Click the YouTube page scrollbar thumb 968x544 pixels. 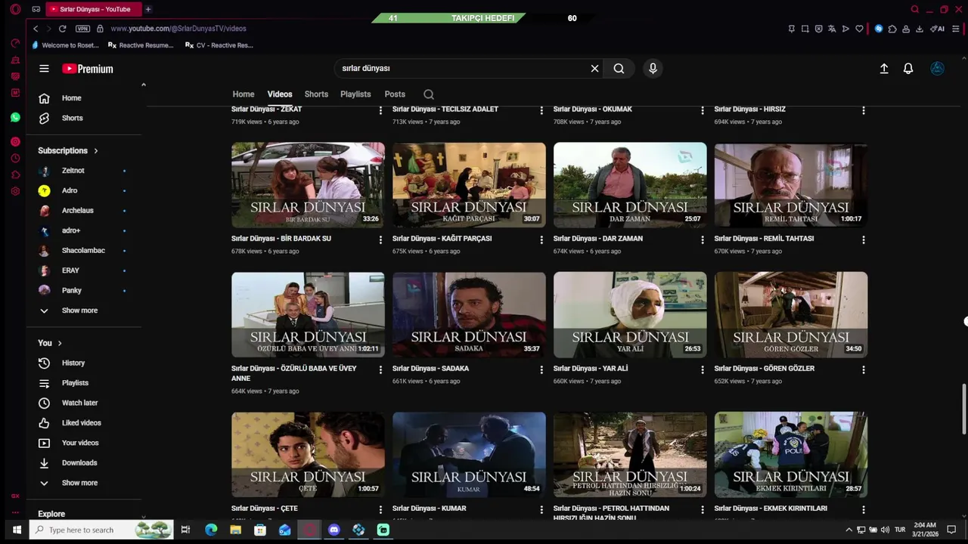[x=964, y=408]
